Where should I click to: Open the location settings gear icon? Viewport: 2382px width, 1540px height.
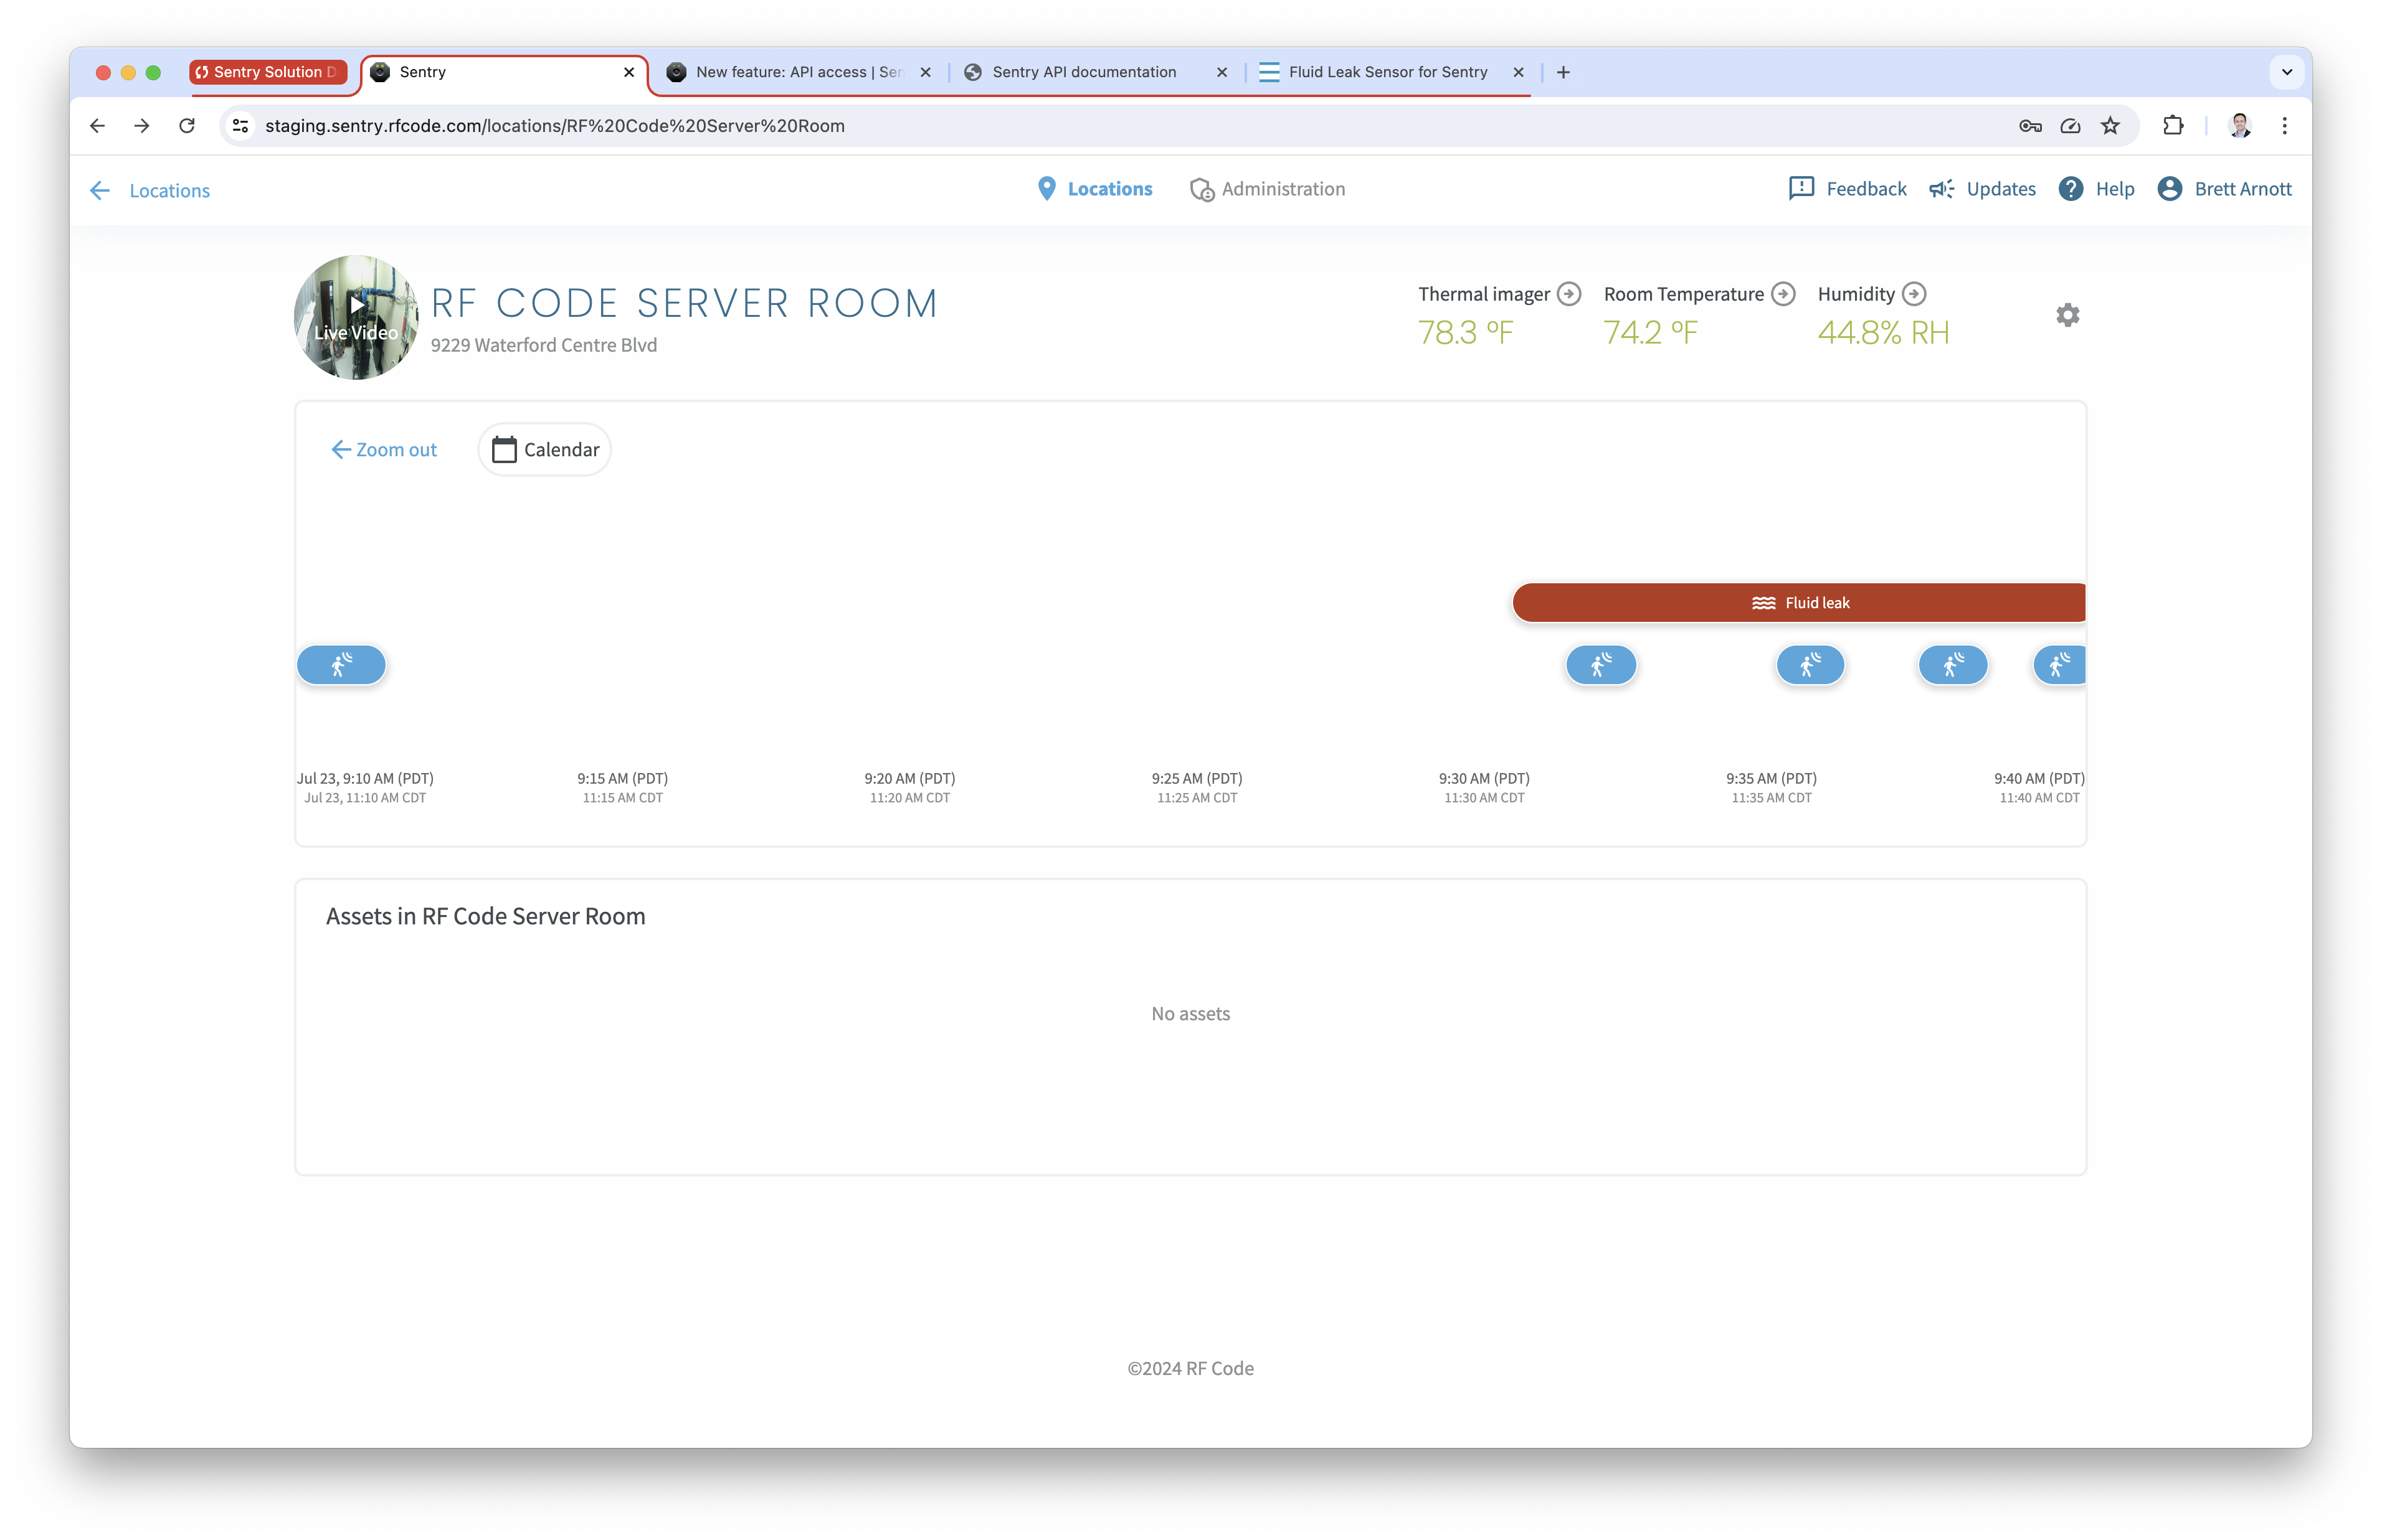tap(2067, 315)
